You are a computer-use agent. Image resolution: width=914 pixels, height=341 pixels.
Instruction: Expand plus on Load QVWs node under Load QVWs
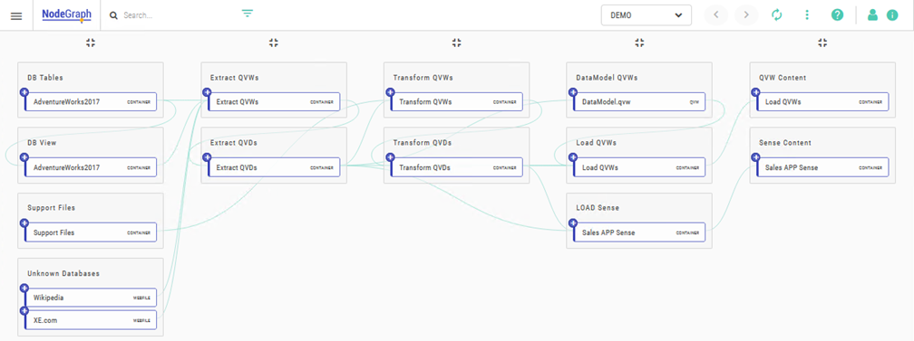tap(573, 157)
